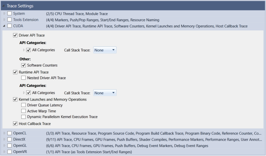Image resolution: width=266 pixels, height=156 pixels.
Task: Expand All Categories under Runtime API Trace
Action: pyautogui.click(x=24, y=93)
